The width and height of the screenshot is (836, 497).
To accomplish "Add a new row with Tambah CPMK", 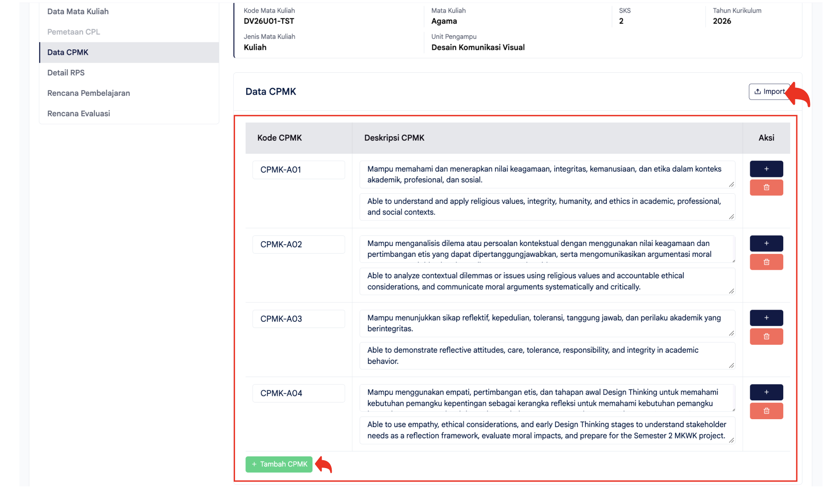I will (x=279, y=464).
